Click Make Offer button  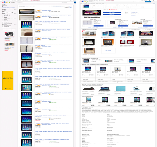coord(112,14)
